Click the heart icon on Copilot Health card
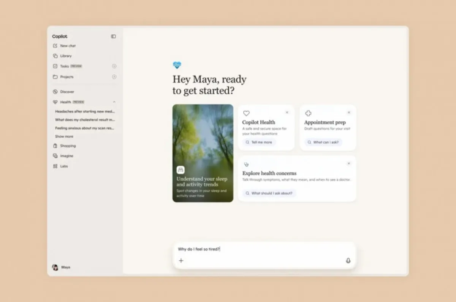Viewport: 456px width, 302px height. [246, 113]
